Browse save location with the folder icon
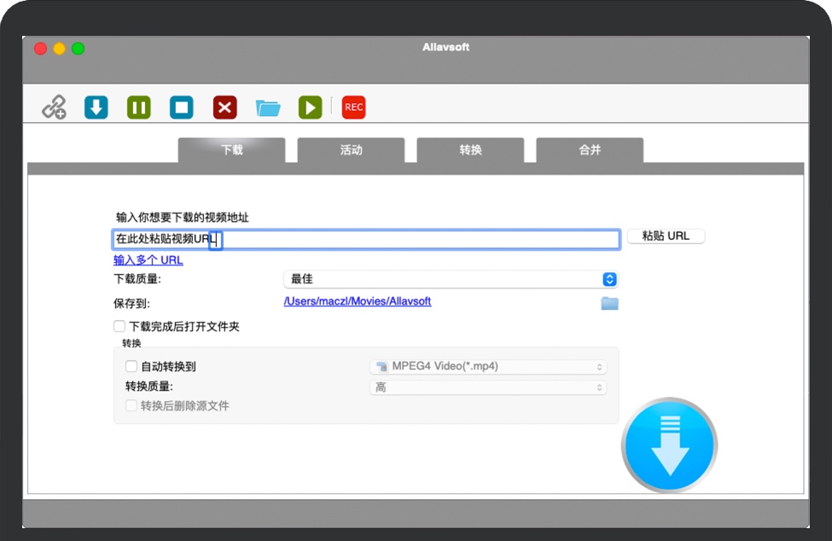832x541 pixels. pyautogui.click(x=609, y=303)
